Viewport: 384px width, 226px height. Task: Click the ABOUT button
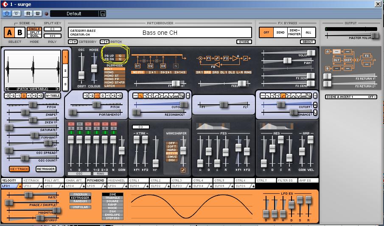(308, 42)
